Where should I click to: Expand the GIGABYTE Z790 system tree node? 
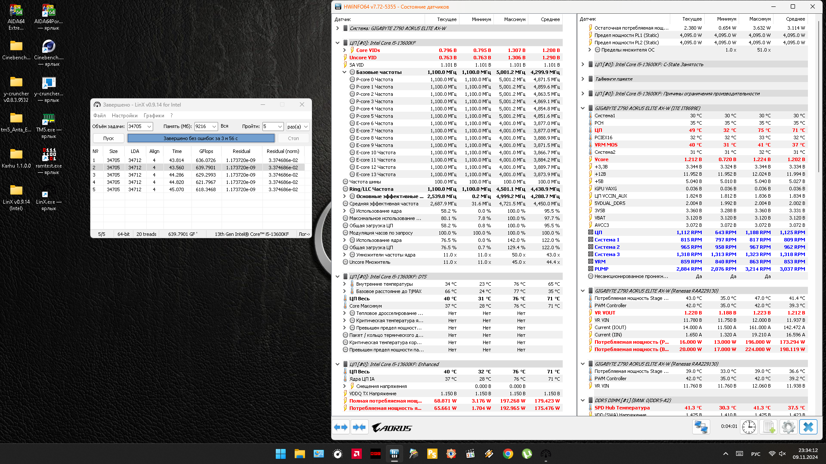[338, 28]
